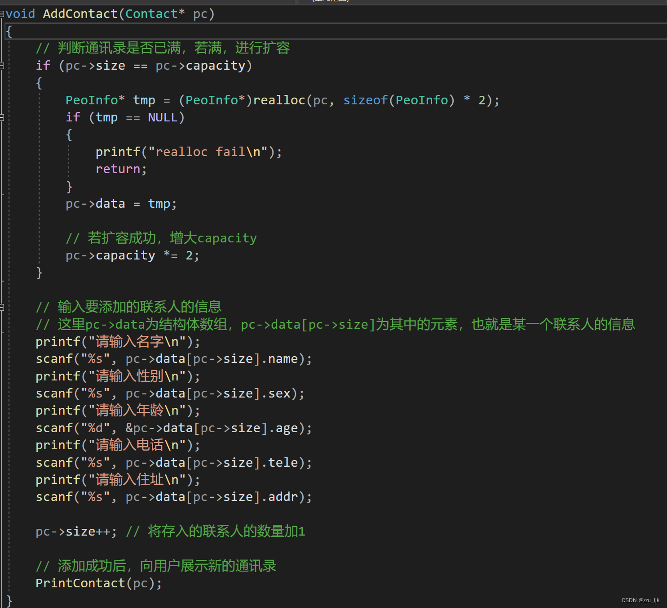This screenshot has width=667, height=608.
Task: Collapse the AddContact function fold marker
Action: (x=2, y=14)
